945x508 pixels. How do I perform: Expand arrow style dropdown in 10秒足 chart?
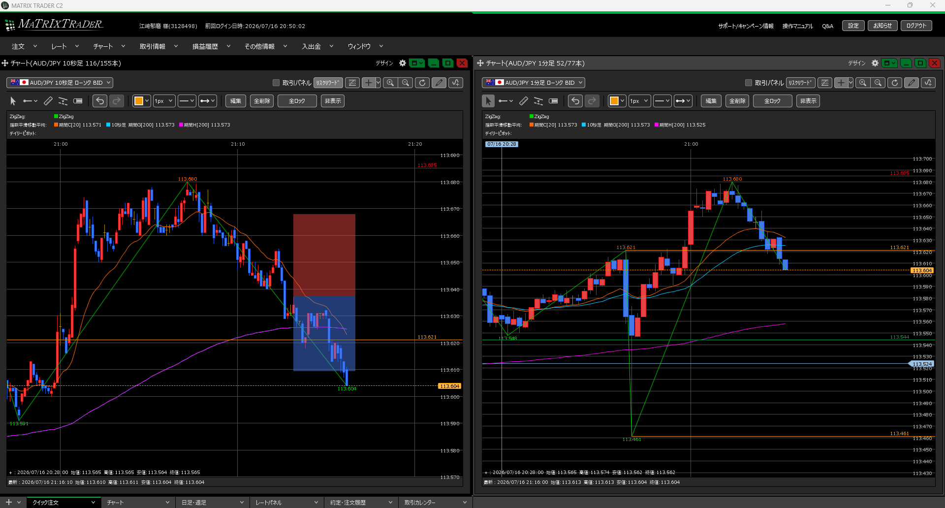click(x=208, y=101)
